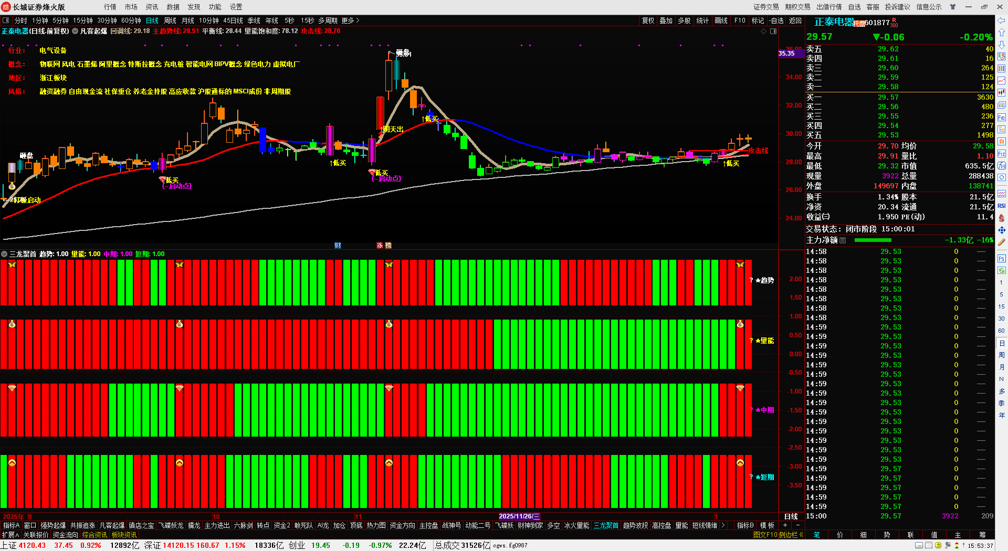Open the 资讯 menu
The image size is (1008, 551).
(152, 7)
